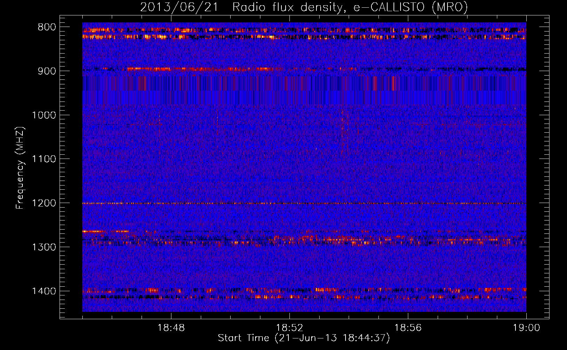
Task: Click the 800 frequency tick label
Action: (x=47, y=27)
